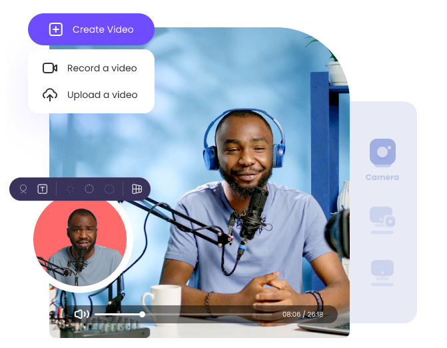447x348 pixels.
Task: Click the video progress slider handle
Action: (142, 314)
